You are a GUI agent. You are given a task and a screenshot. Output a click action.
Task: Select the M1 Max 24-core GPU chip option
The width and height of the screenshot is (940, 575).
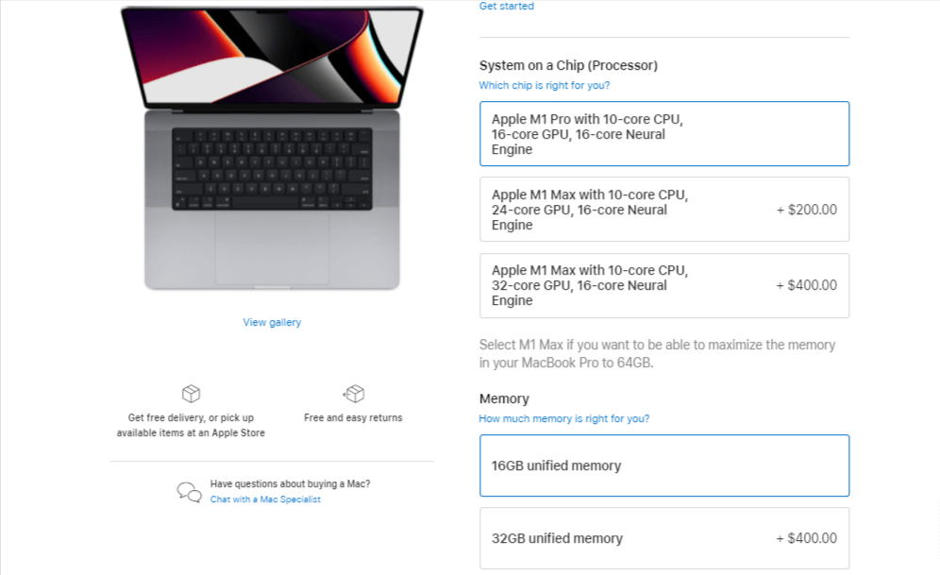coord(664,210)
